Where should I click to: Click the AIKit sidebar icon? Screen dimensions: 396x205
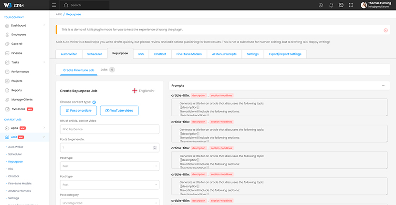coord(7,137)
